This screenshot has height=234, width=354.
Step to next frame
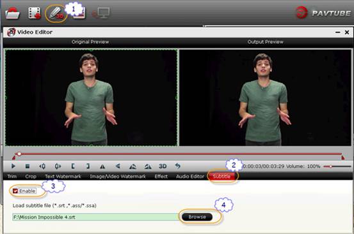[58, 166]
